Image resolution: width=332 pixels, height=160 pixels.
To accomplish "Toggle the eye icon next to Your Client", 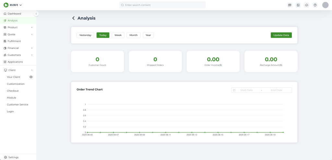I will point(31,77).
